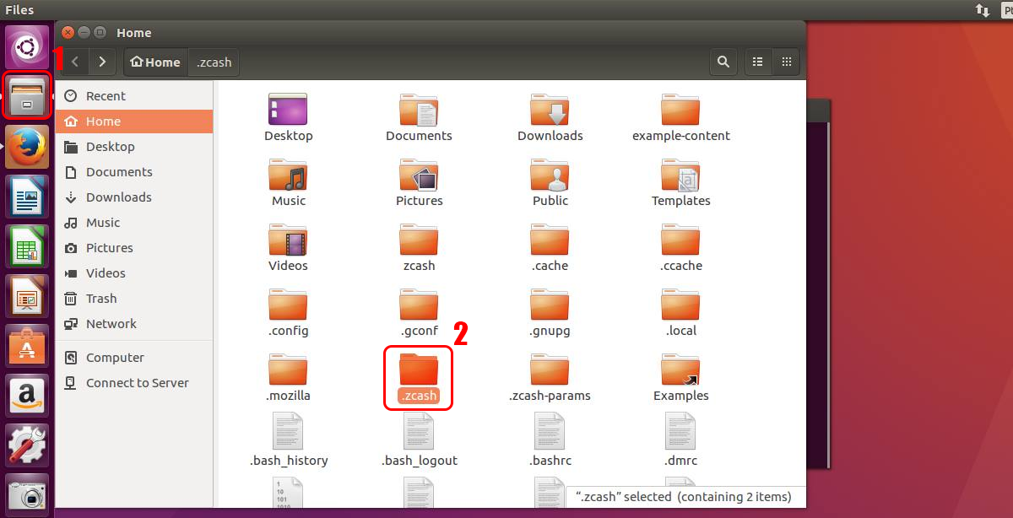Viewport: 1013px width, 518px height.
Task: Select the Videos folder icon in grid
Action: tap(288, 248)
